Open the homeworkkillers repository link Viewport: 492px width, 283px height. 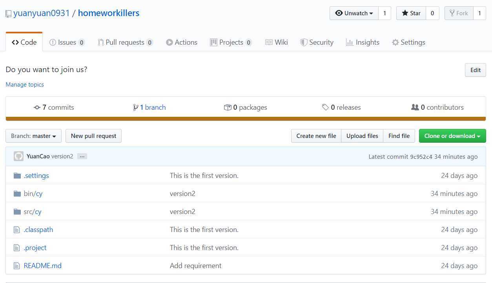click(x=109, y=13)
